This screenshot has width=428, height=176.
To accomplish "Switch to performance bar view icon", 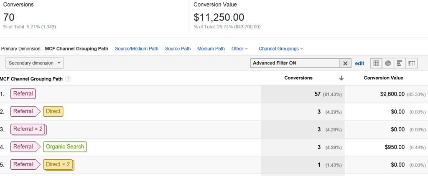I will 400,63.
